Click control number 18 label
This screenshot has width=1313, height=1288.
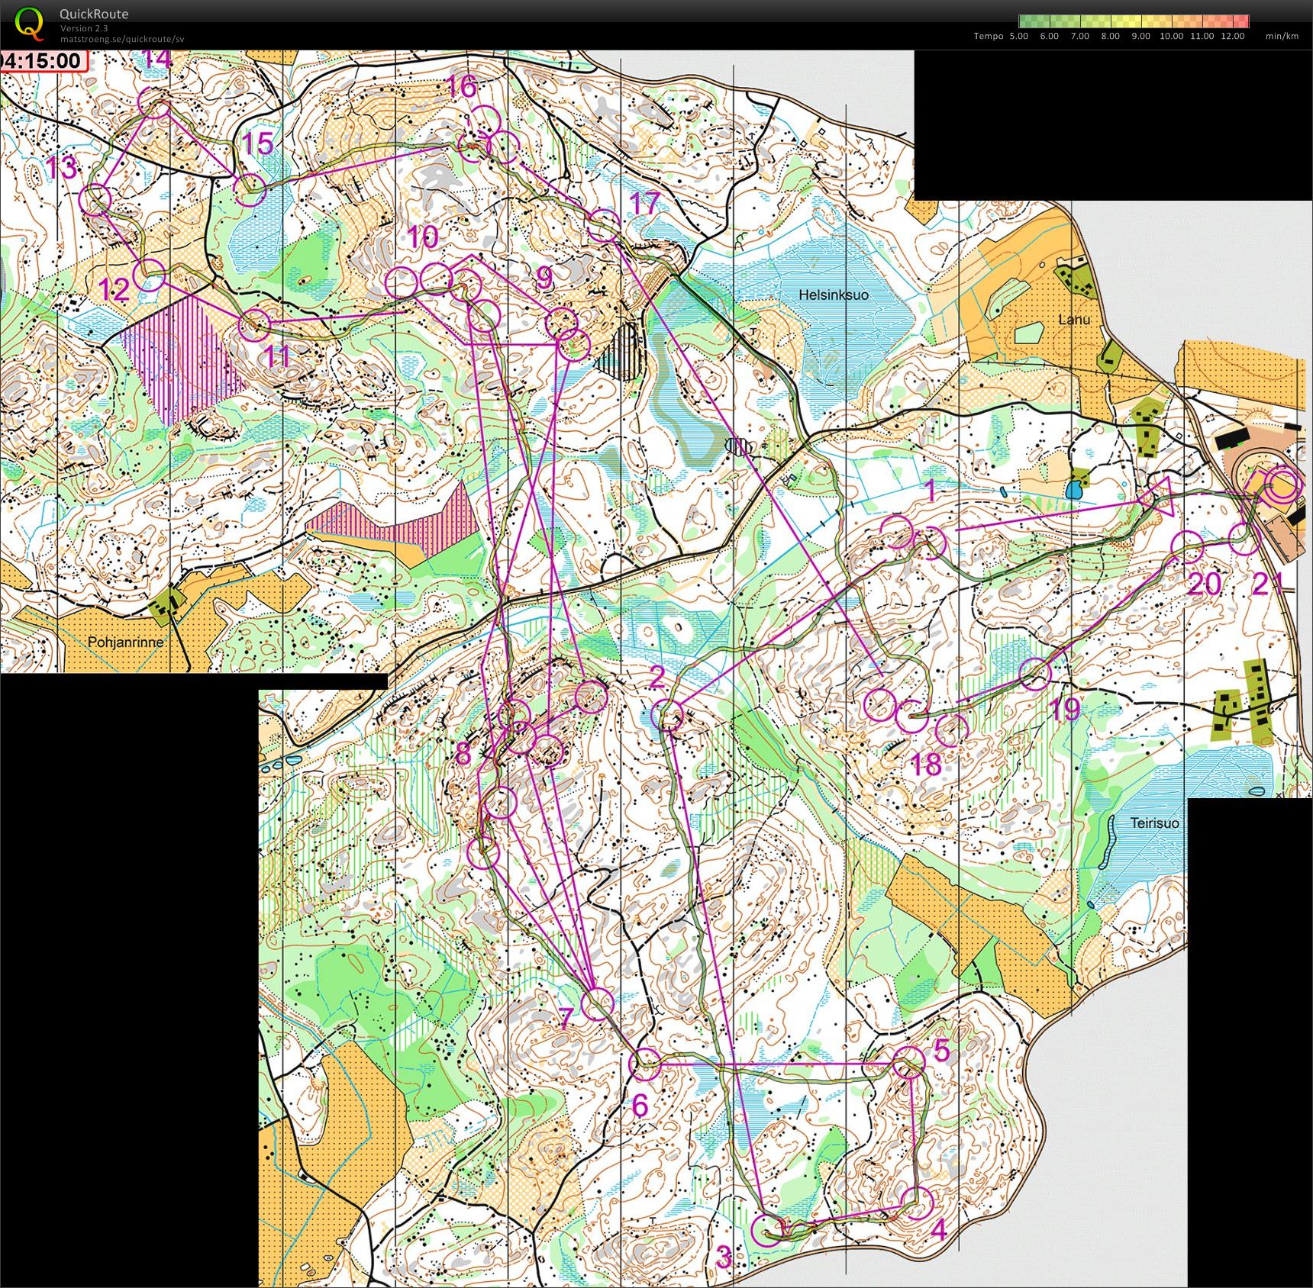click(926, 764)
